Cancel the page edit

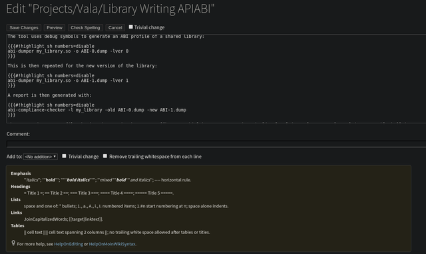click(x=115, y=27)
